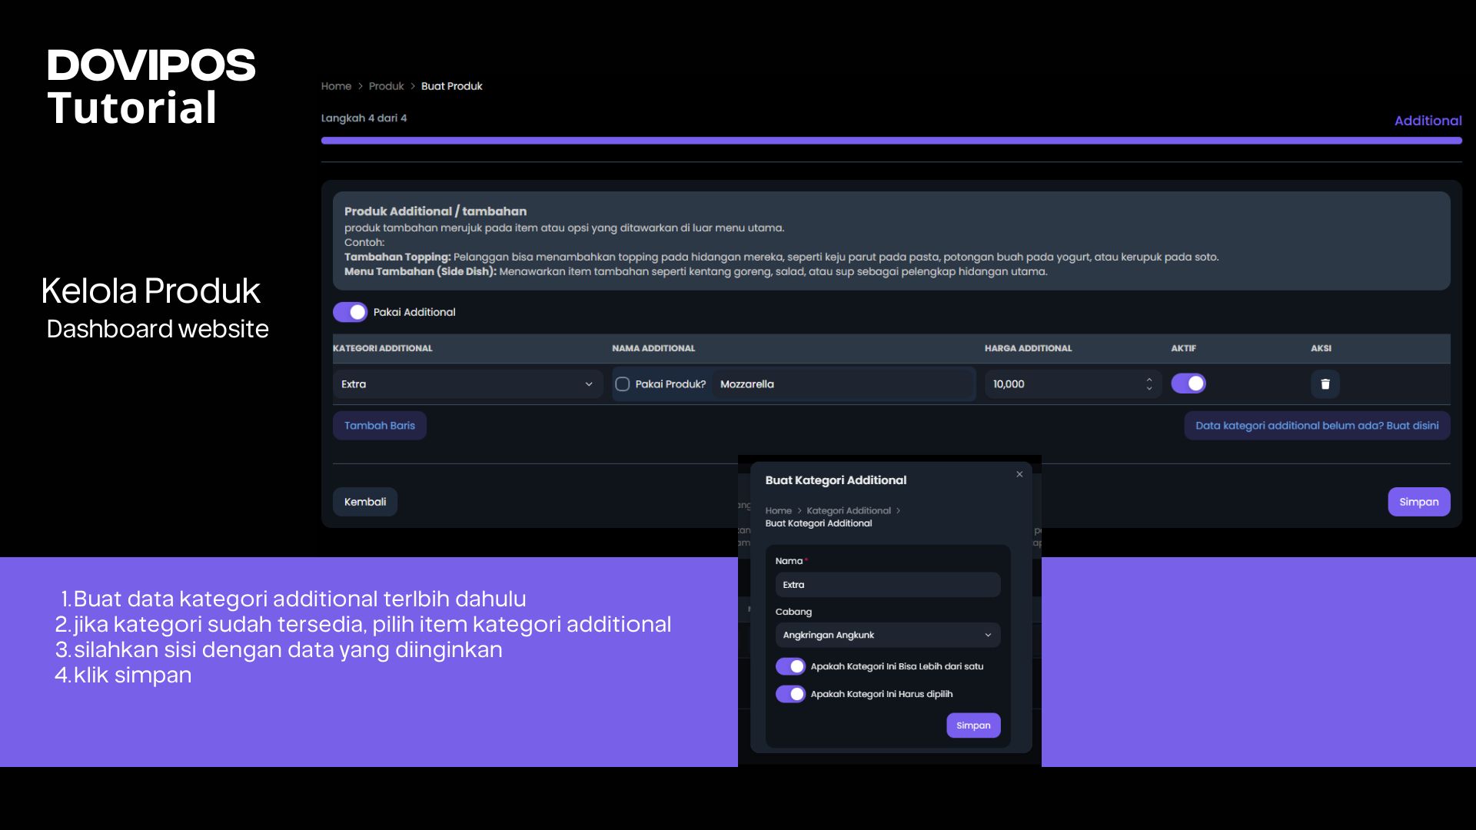Screen dimensions: 1476x830
Task: Toggle the Pakai Additional switch
Action: [x=350, y=312]
